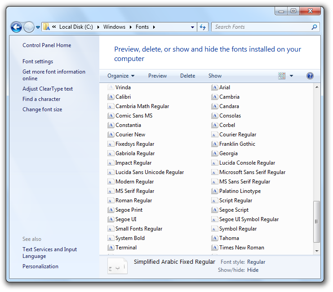This screenshot has width=333, height=292.
Task: Open Change font size link
Action: click(x=42, y=109)
